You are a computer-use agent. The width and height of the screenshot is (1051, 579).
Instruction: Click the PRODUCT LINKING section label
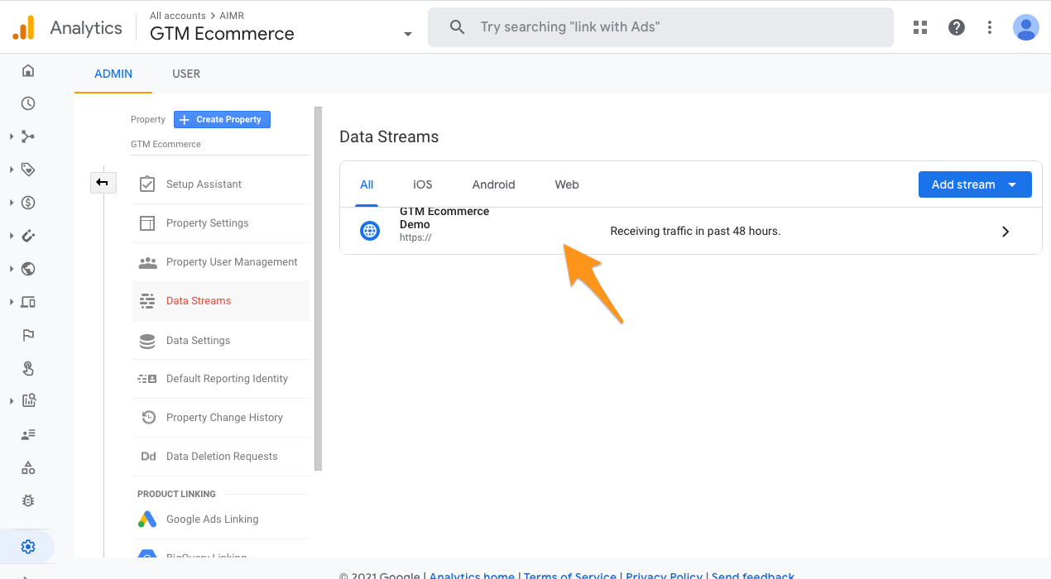click(176, 494)
